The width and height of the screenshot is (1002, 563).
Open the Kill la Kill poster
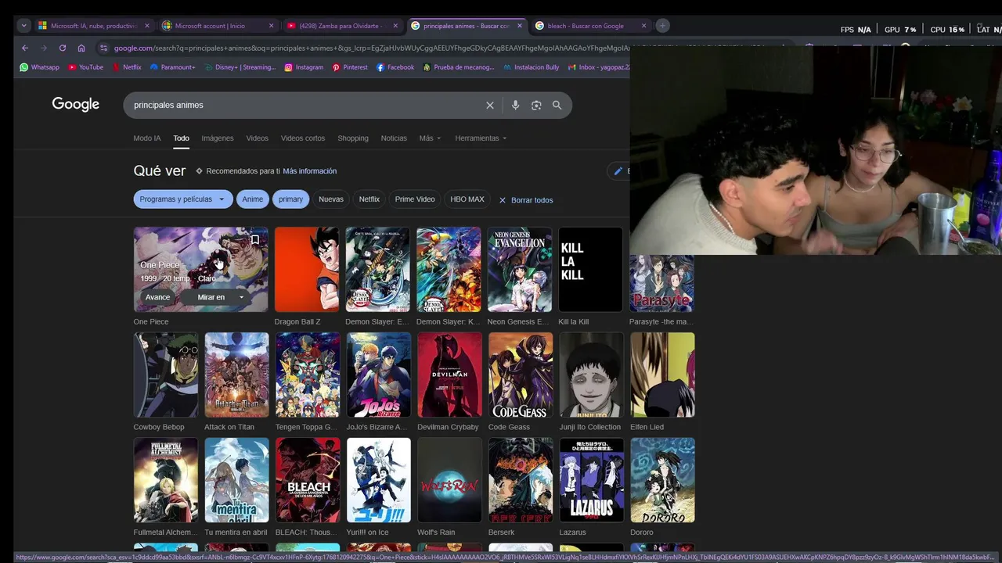coord(591,270)
